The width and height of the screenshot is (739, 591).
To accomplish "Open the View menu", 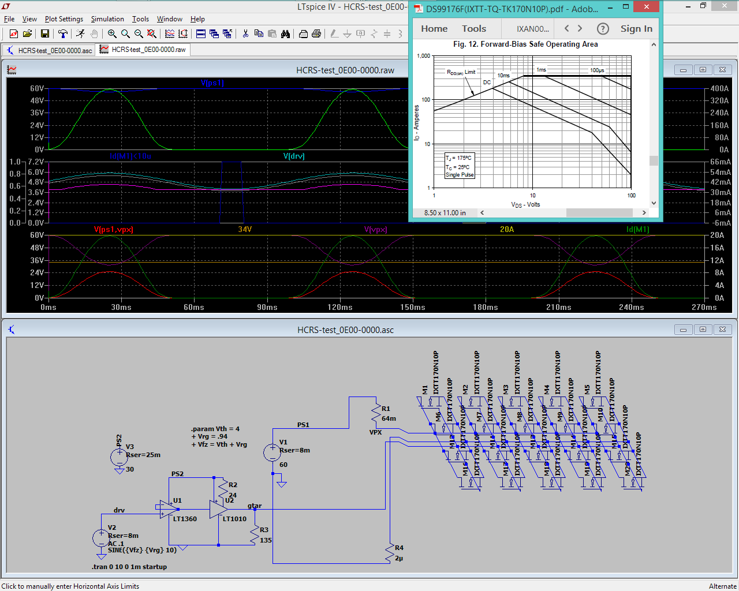I will coord(29,19).
